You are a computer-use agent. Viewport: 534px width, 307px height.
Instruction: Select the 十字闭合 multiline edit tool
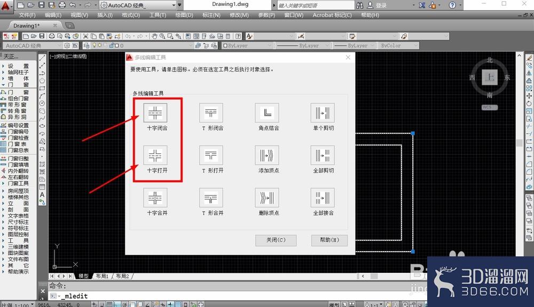(x=155, y=113)
